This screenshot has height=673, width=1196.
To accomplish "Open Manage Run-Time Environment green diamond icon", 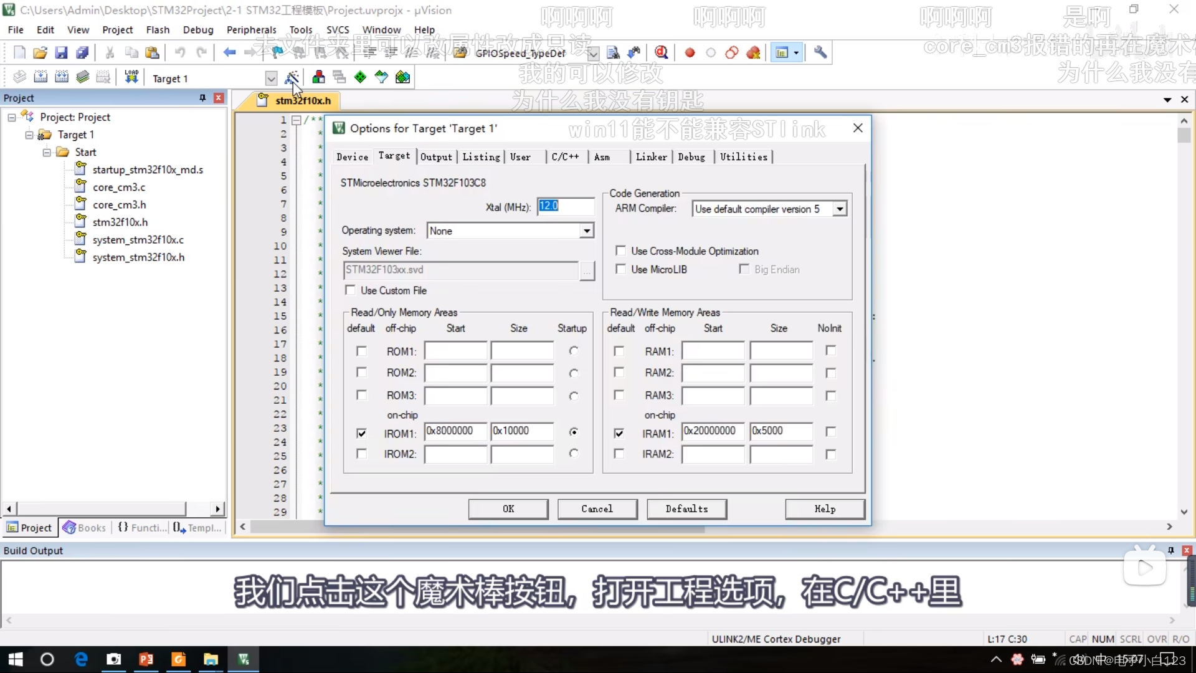I will point(360,77).
